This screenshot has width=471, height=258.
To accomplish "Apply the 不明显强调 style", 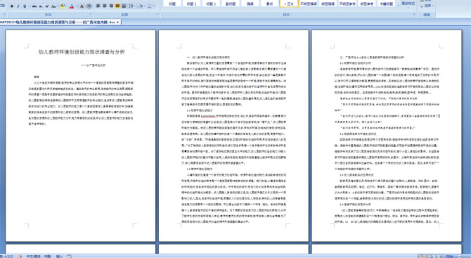I will (309, 4).
